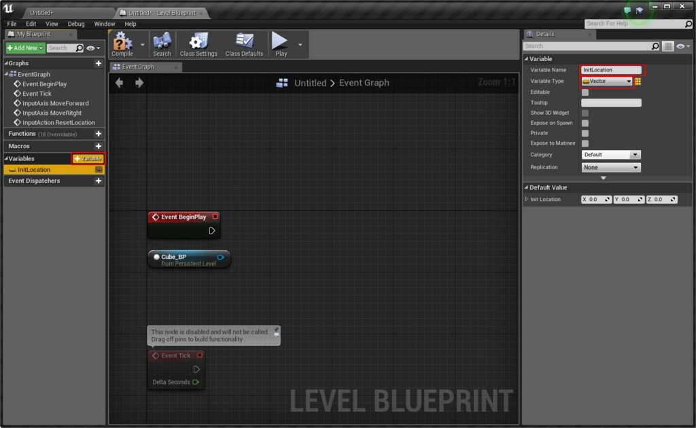Viewport: 696px width, 428px height.
Task: Open the Variable Type dropdown
Action: [607, 81]
